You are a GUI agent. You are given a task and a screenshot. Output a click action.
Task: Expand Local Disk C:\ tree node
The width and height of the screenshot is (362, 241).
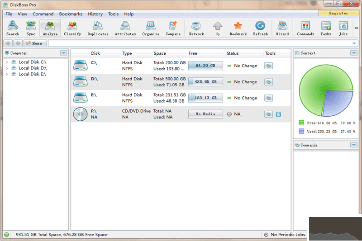coord(7,62)
